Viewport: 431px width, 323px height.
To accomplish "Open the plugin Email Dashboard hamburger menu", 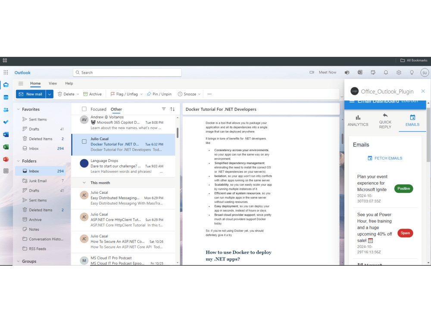I will pos(352,101).
